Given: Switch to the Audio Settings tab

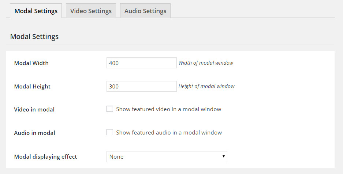Looking at the screenshot, I should click(x=145, y=11).
